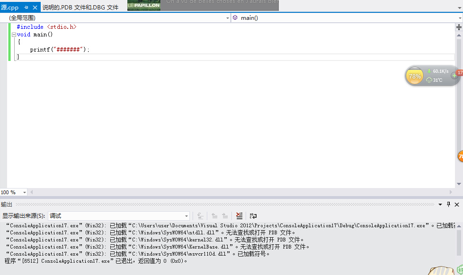
Task: Click the Find Message in Code icon
Action: (x=200, y=216)
